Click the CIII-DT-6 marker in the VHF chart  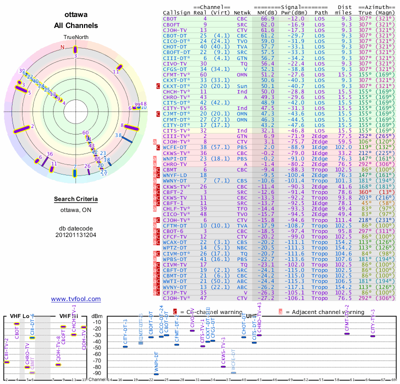[x=32, y=338]
